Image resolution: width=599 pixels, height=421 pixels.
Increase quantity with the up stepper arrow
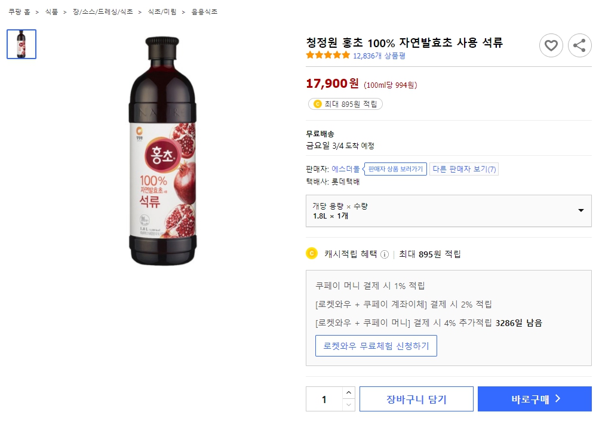[348, 392]
